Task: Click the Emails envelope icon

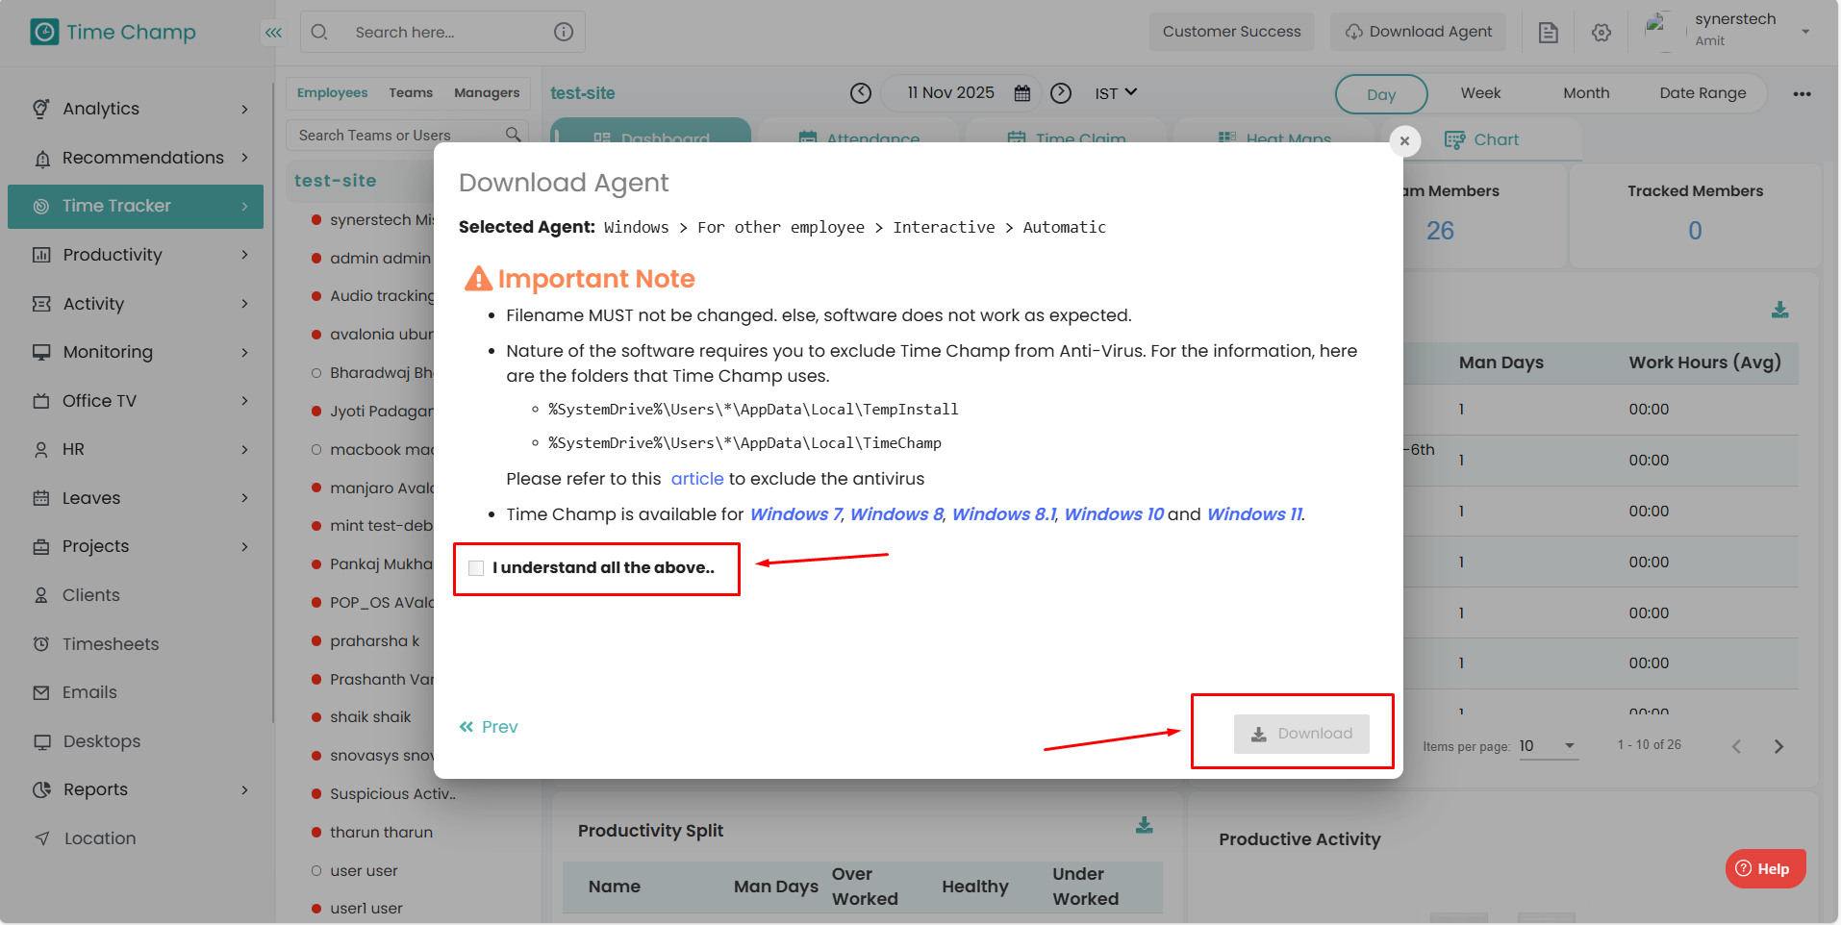Action: pyautogui.click(x=41, y=692)
